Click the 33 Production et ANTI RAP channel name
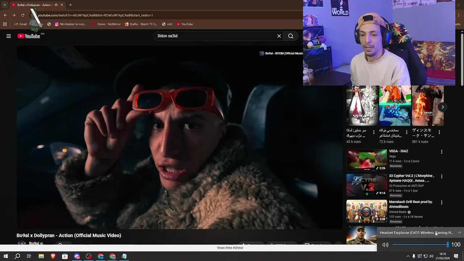 pos(406,186)
